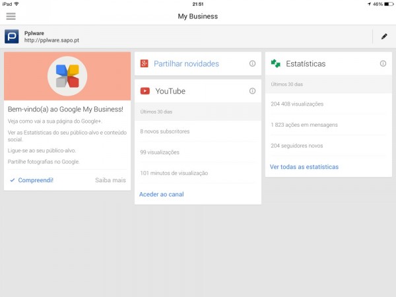The width and height of the screenshot is (396, 297).
Task: Tap the pencil edit icon
Action: click(x=384, y=36)
